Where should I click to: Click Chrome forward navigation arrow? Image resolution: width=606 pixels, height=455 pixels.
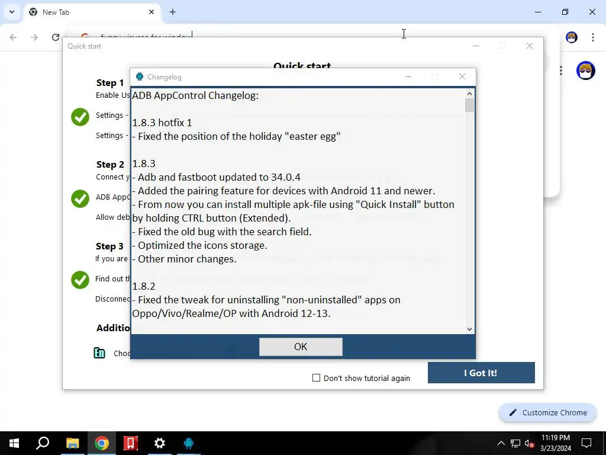click(x=34, y=37)
